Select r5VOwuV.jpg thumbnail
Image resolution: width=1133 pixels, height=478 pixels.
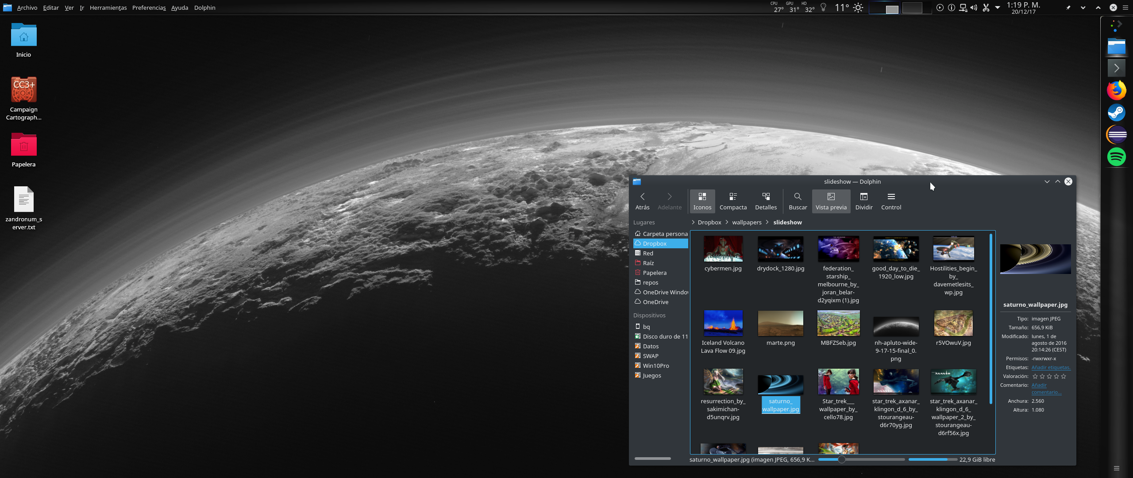(x=953, y=323)
